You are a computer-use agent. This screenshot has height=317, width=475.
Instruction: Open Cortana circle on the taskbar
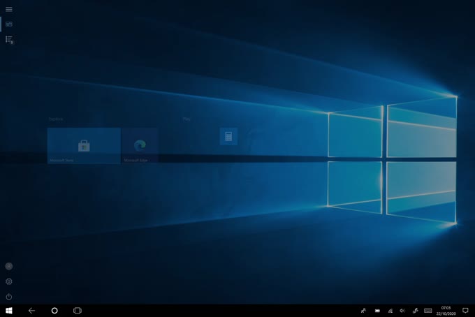(54, 310)
